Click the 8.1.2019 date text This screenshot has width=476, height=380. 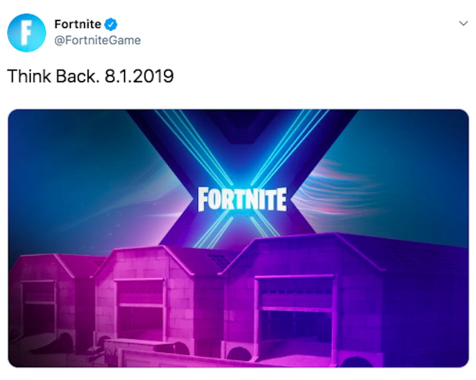click(139, 76)
